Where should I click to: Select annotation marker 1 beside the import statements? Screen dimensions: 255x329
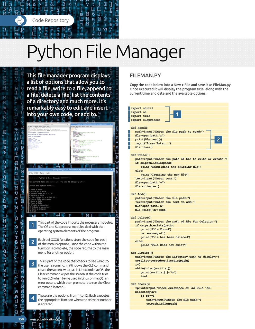[x=177, y=114]
